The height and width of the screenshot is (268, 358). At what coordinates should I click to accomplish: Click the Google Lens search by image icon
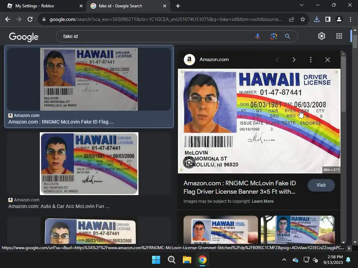(x=273, y=36)
